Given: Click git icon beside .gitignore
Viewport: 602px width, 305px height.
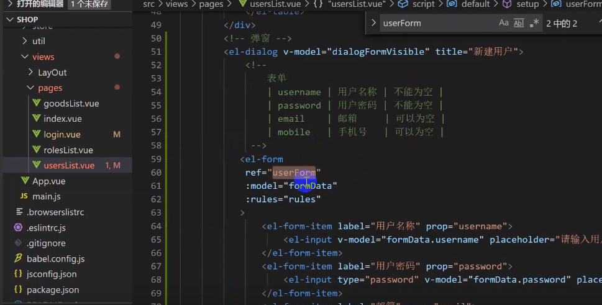Looking at the screenshot, I should pos(18,243).
